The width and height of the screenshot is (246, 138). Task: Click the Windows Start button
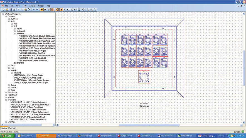click(7, 136)
